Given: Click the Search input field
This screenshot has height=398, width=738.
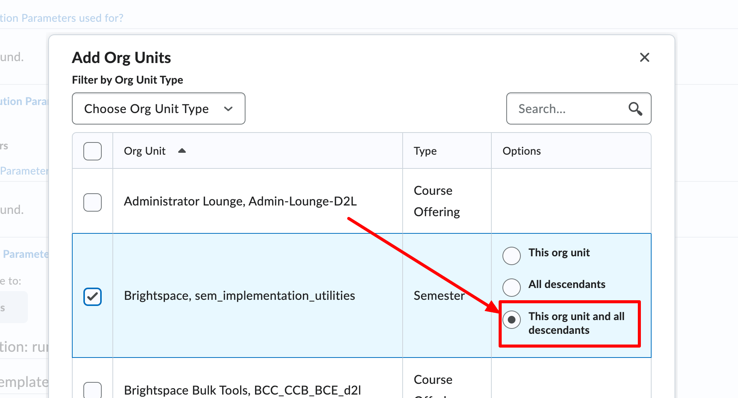Looking at the screenshot, I should pos(579,108).
